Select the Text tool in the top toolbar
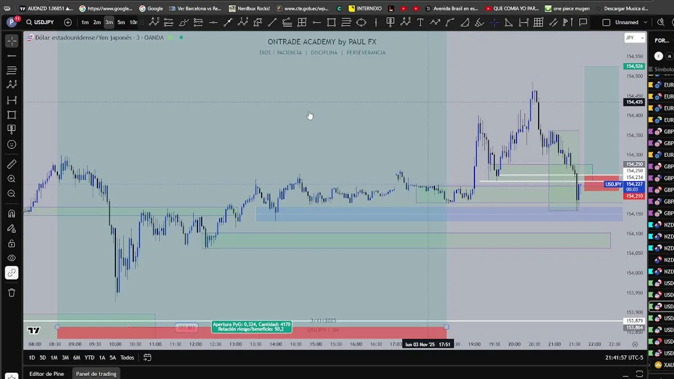The height and width of the screenshot is (379, 674). 420,22
